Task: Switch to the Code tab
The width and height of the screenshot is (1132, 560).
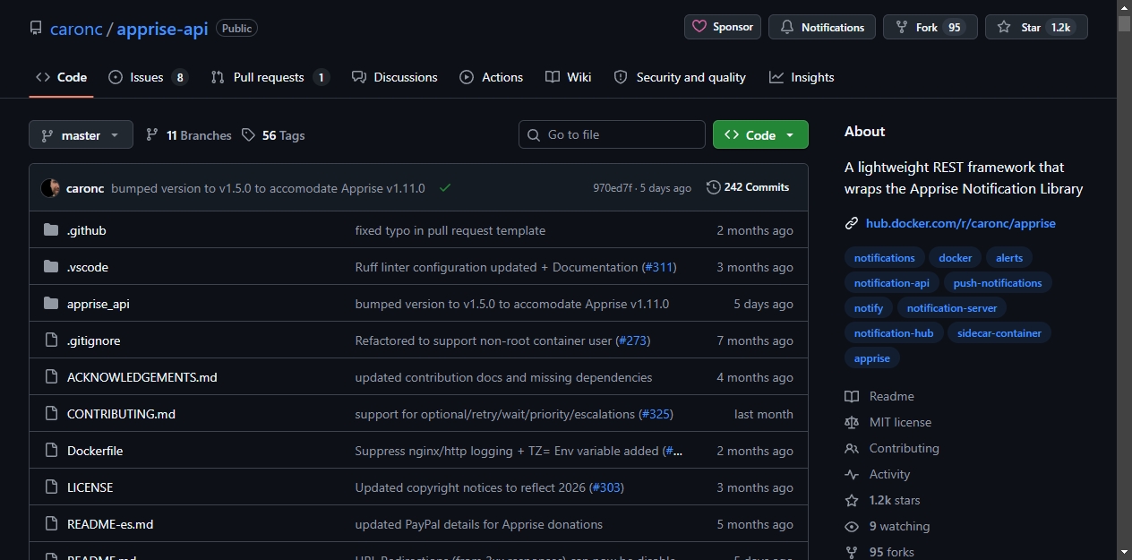Action: pos(61,77)
